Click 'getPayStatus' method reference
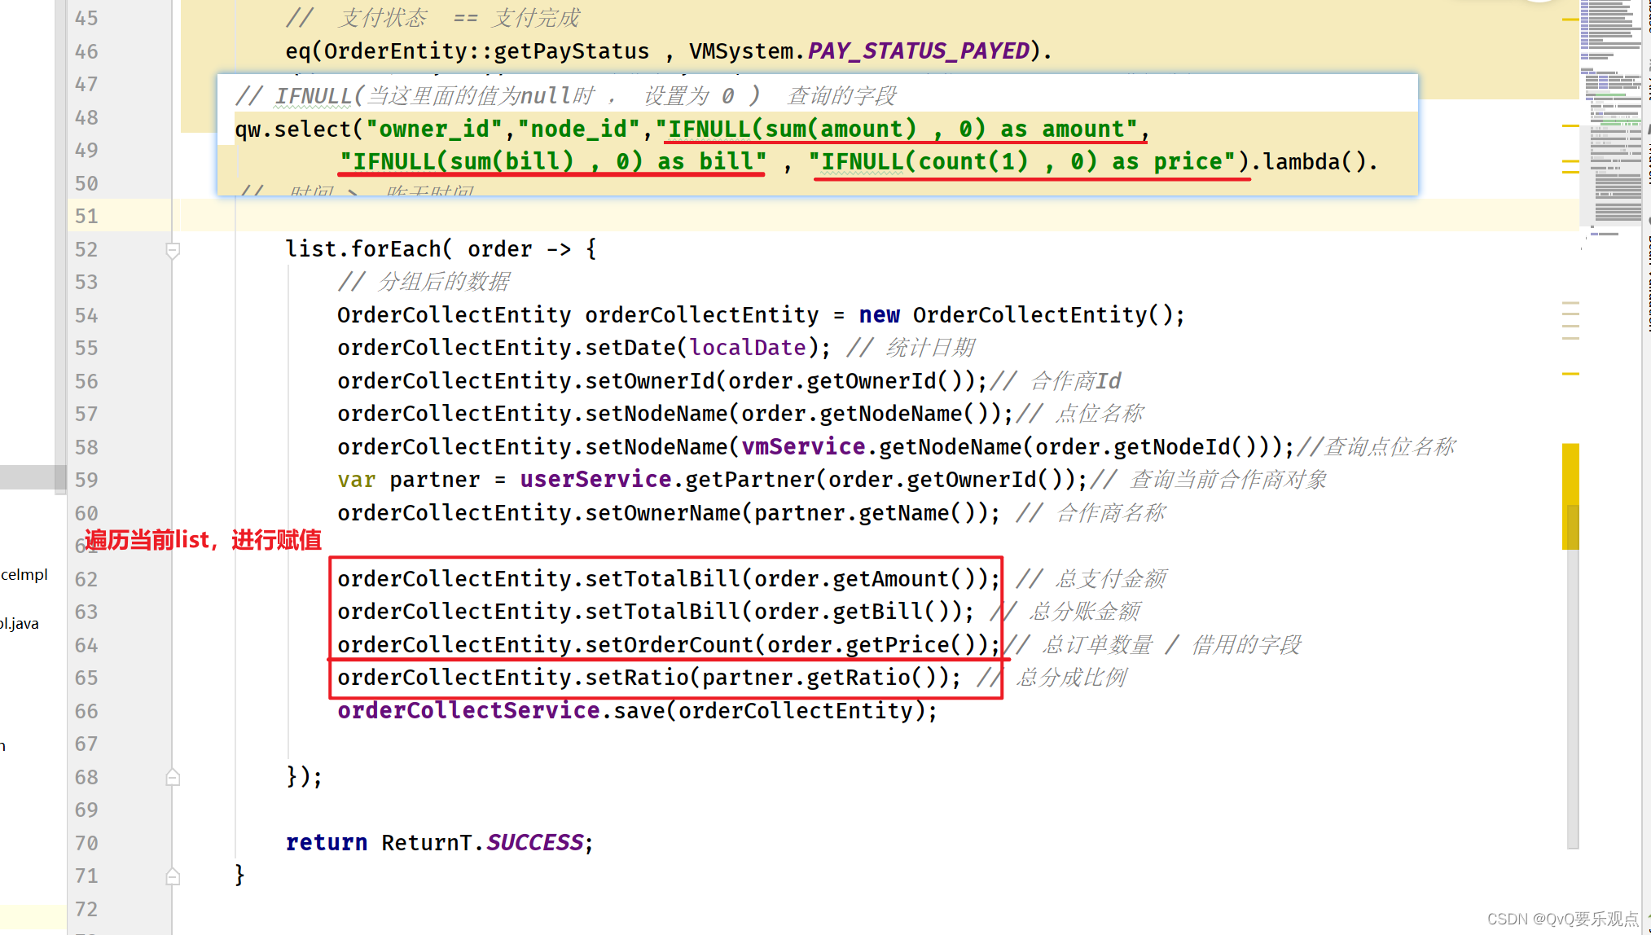Viewport: 1651px width, 935px height. coord(571,51)
